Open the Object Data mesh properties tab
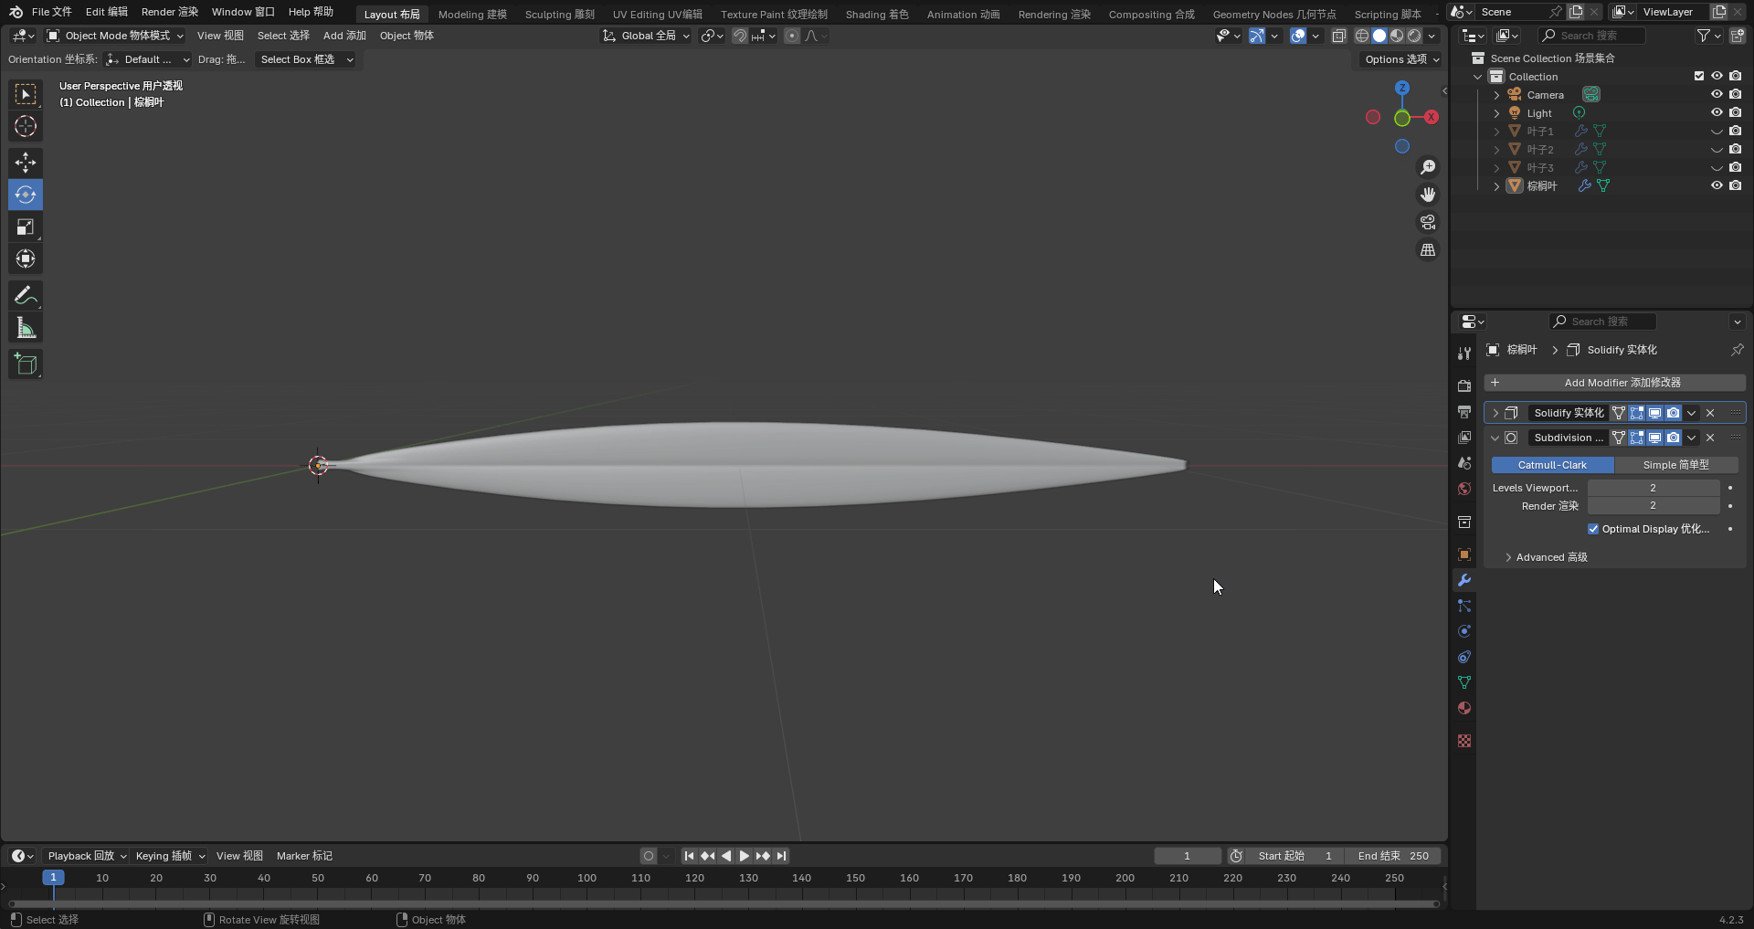This screenshot has width=1754, height=929. (x=1464, y=682)
